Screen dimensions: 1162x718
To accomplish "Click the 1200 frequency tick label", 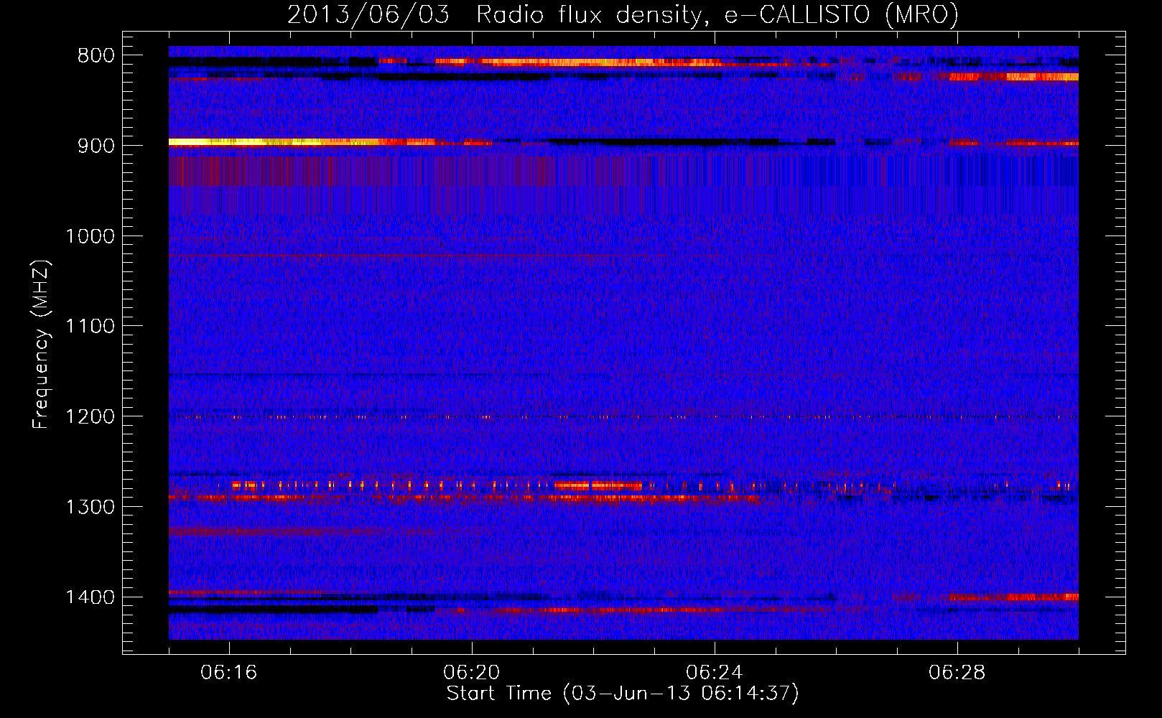I will 90,417.
